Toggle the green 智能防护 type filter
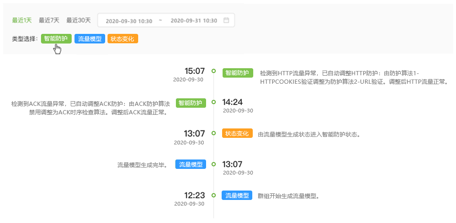 (x=56, y=39)
